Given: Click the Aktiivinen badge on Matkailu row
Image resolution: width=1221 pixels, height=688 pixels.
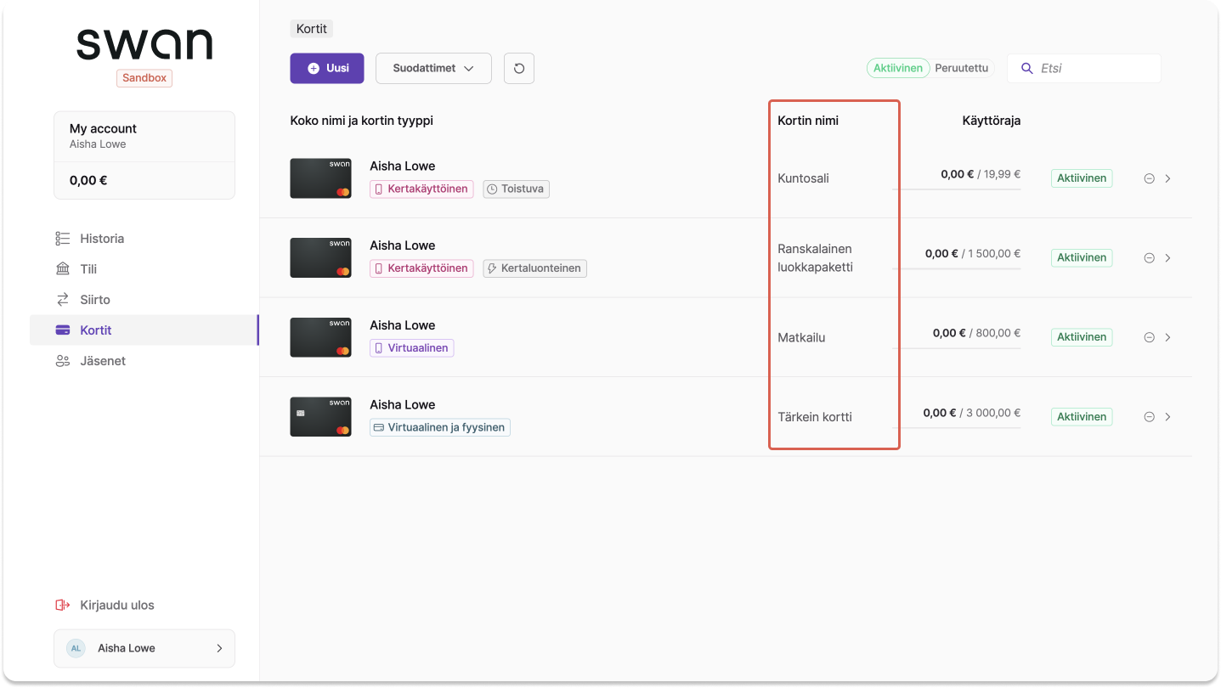Looking at the screenshot, I should [1082, 337].
